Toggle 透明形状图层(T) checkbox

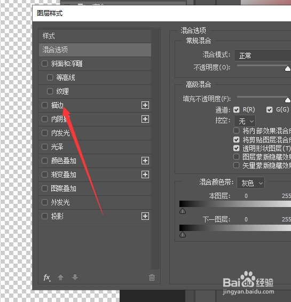(x=236, y=148)
